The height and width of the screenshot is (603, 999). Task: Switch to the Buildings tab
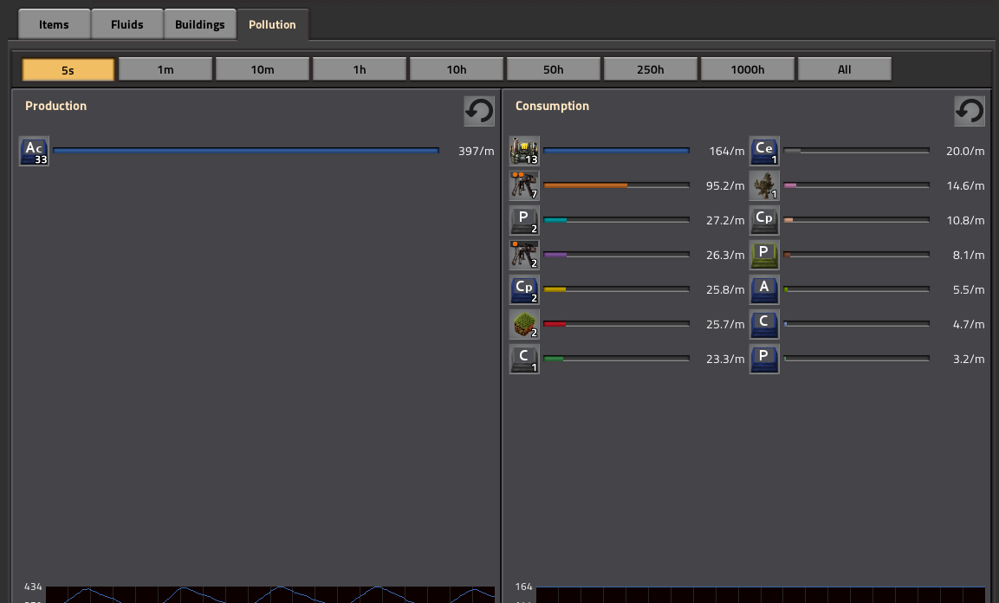(x=199, y=24)
